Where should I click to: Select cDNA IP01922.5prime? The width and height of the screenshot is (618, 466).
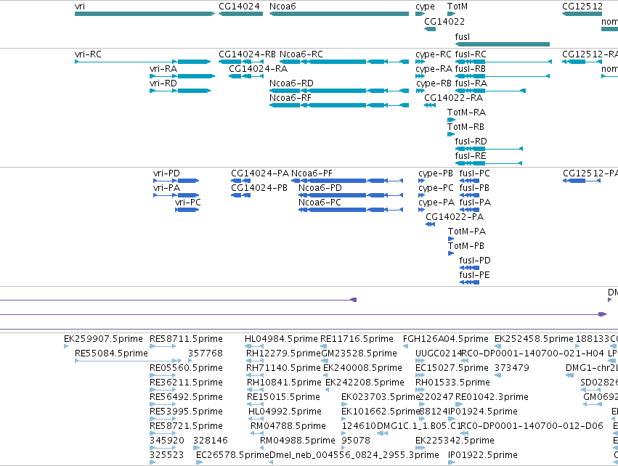(x=452, y=462)
